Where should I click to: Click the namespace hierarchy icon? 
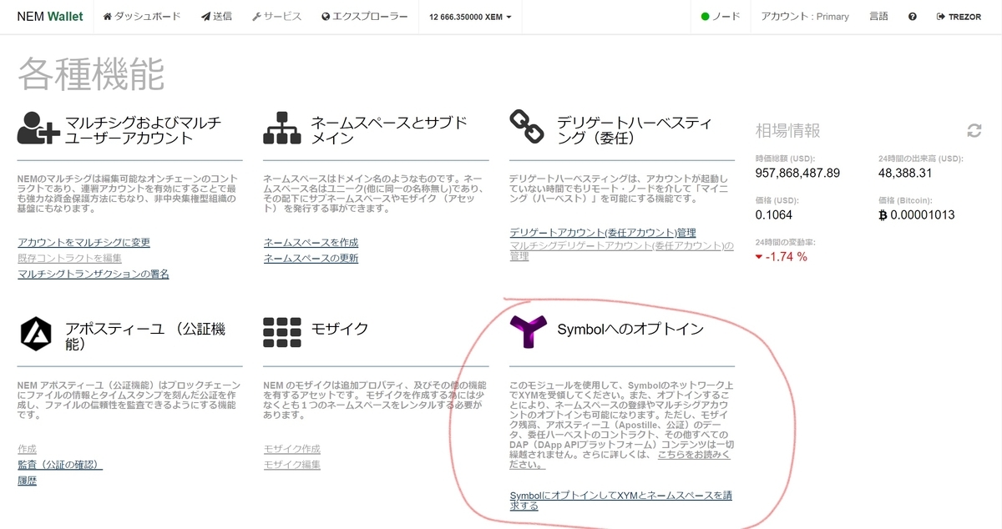pyautogui.click(x=281, y=128)
